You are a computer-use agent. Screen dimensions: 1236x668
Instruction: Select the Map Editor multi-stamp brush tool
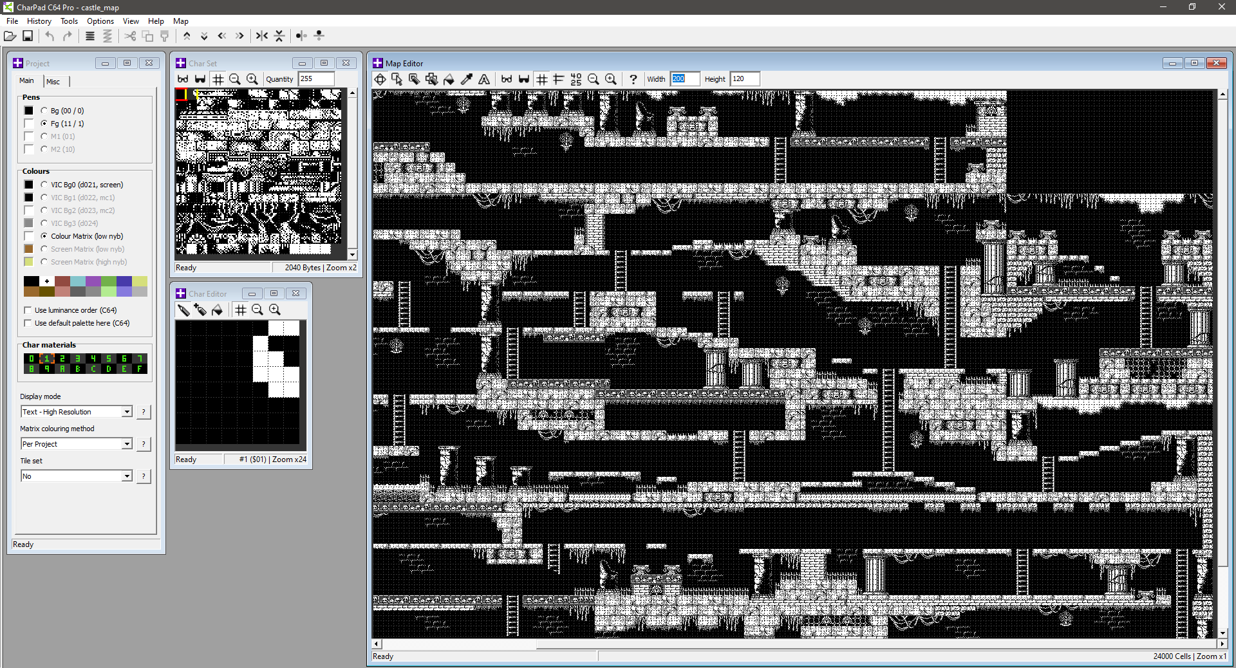click(x=431, y=79)
